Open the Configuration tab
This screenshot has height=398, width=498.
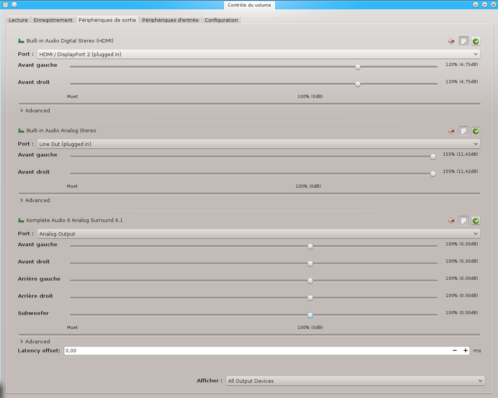pyautogui.click(x=221, y=20)
